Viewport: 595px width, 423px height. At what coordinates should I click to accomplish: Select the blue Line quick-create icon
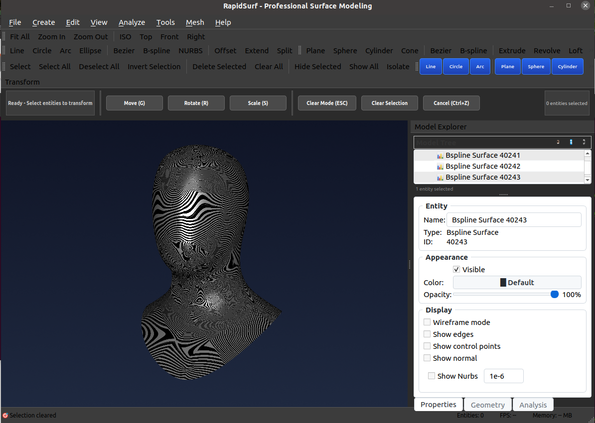(431, 66)
